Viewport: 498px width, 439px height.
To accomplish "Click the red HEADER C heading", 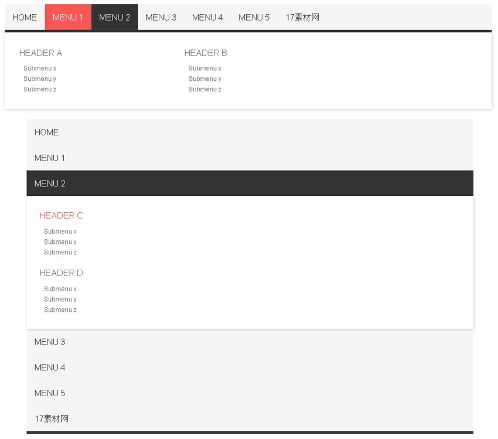I will tap(61, 216).
